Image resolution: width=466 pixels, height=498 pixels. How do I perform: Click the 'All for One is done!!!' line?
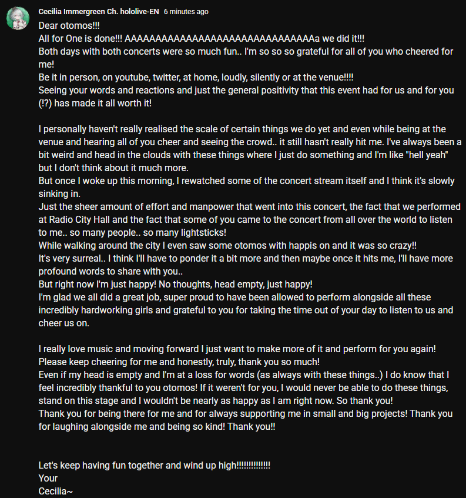pos(202,39)
